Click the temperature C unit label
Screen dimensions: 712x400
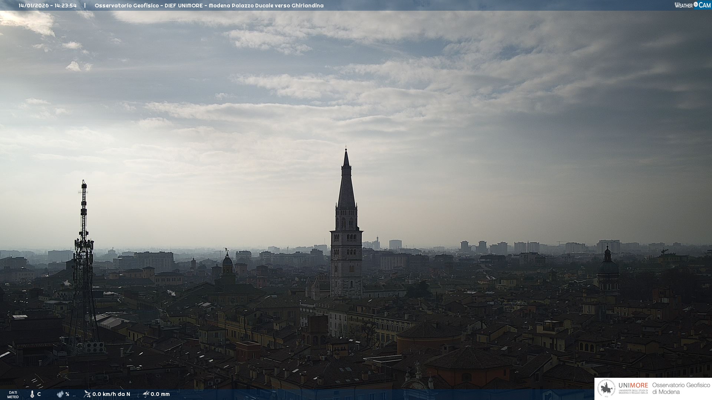click(x=39, y=394)
